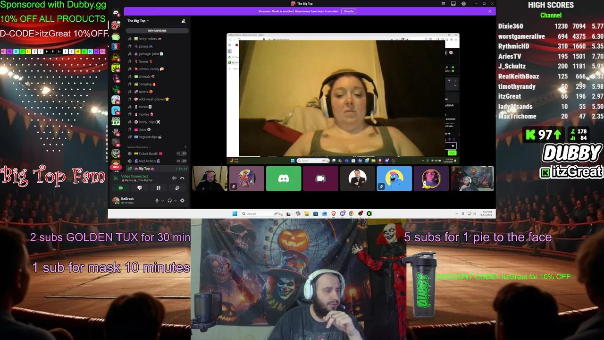Click the NEW mentions badge in server list
This screenshot has height=340, width=604.
pyautogui.click(x=116, y=167)
